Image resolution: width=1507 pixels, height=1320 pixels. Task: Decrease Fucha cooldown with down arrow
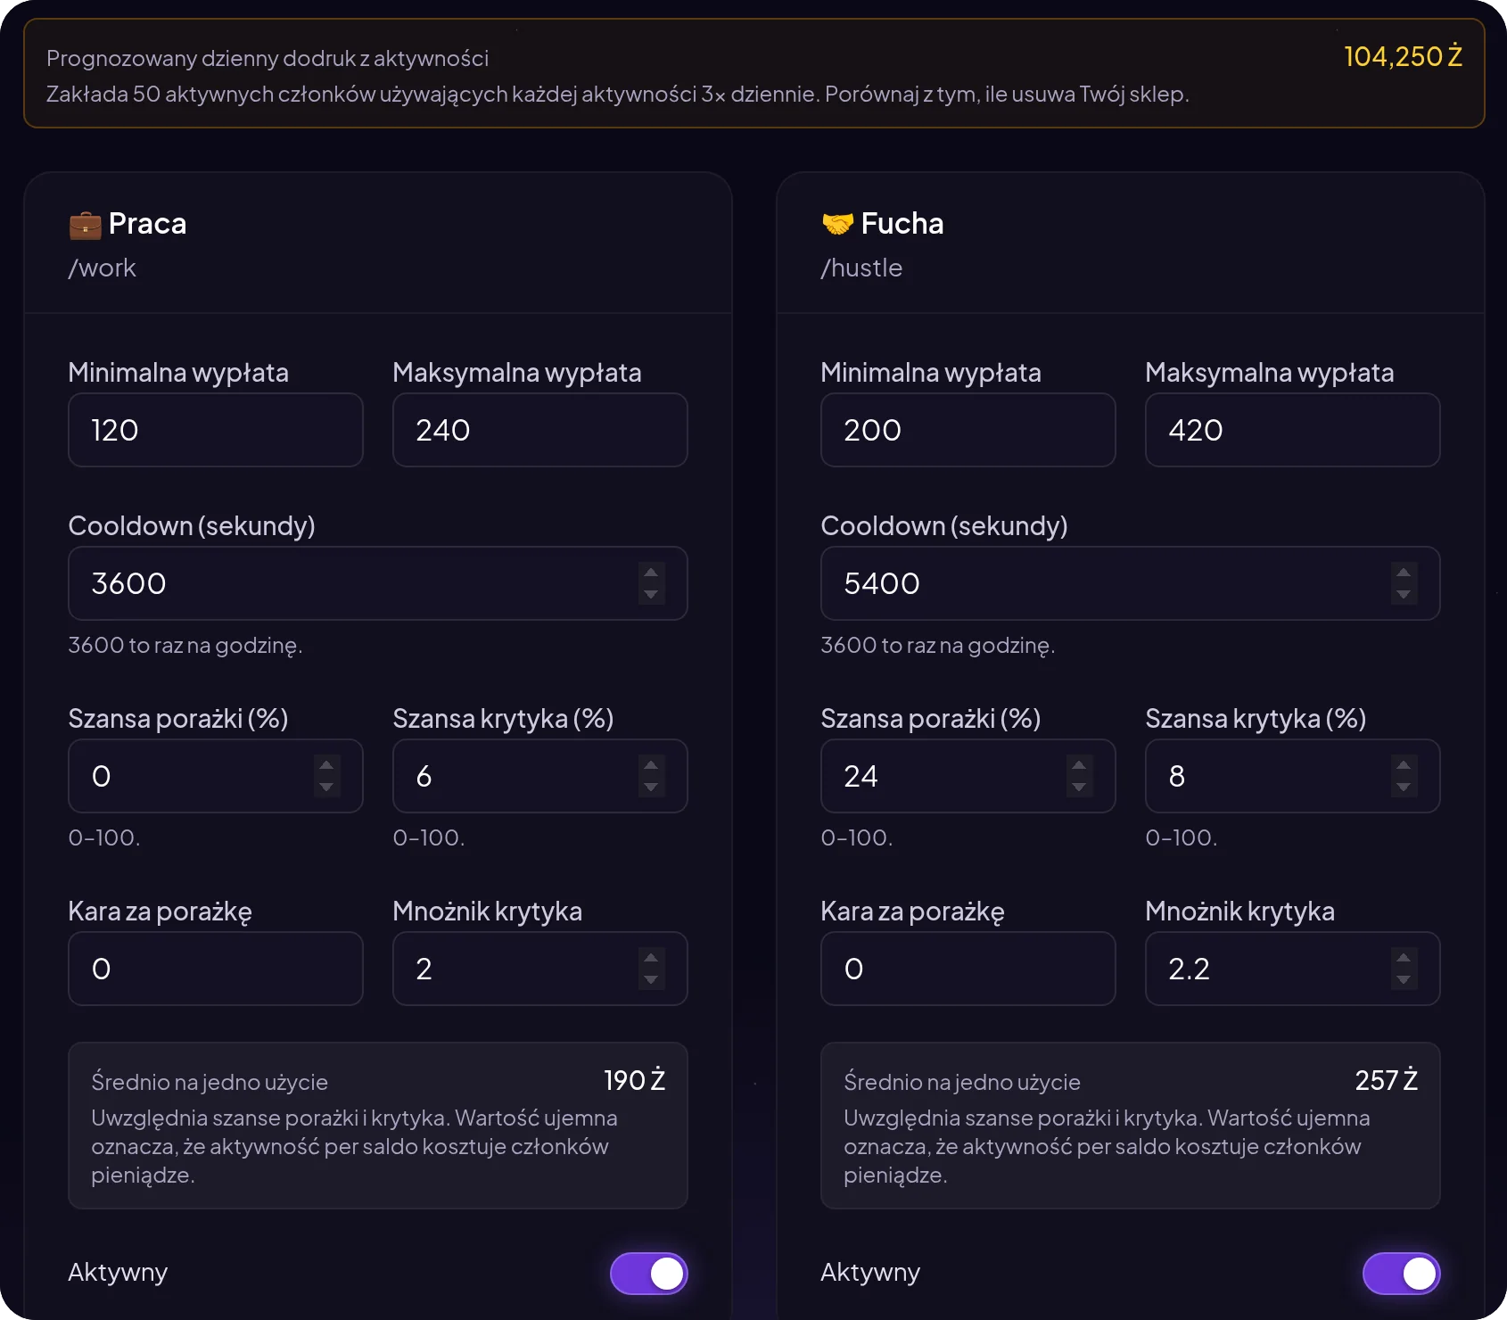click(1404, 594)
